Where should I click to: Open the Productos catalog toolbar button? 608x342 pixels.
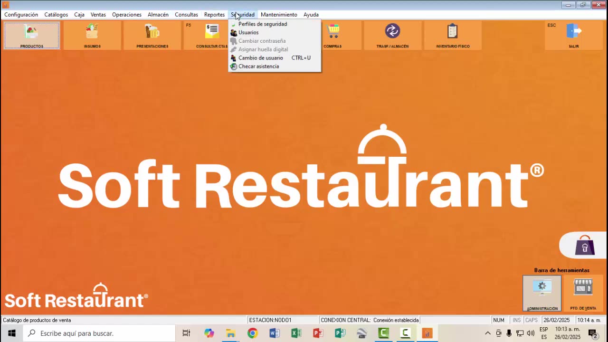coord(32,36)
